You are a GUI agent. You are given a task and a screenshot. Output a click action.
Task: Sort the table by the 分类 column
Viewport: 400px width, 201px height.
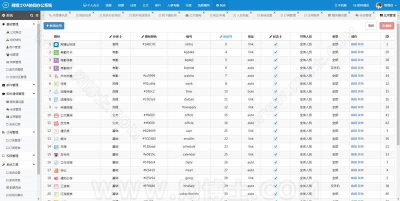click(x=115, y=36)
